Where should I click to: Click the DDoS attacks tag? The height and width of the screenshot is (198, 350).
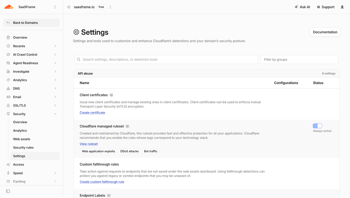tap(129, 151)
